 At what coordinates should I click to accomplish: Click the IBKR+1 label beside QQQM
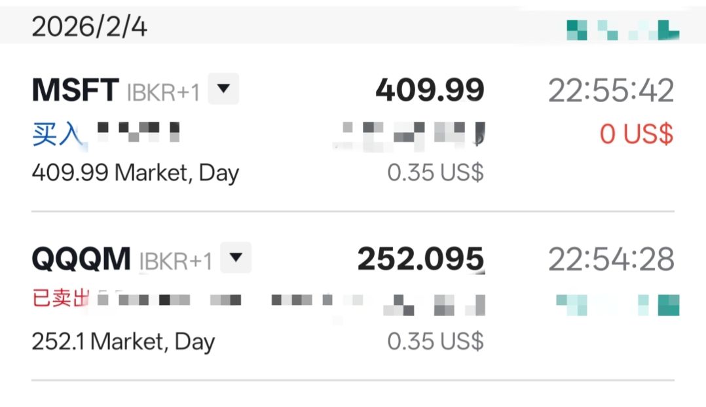tap(176, 261)
